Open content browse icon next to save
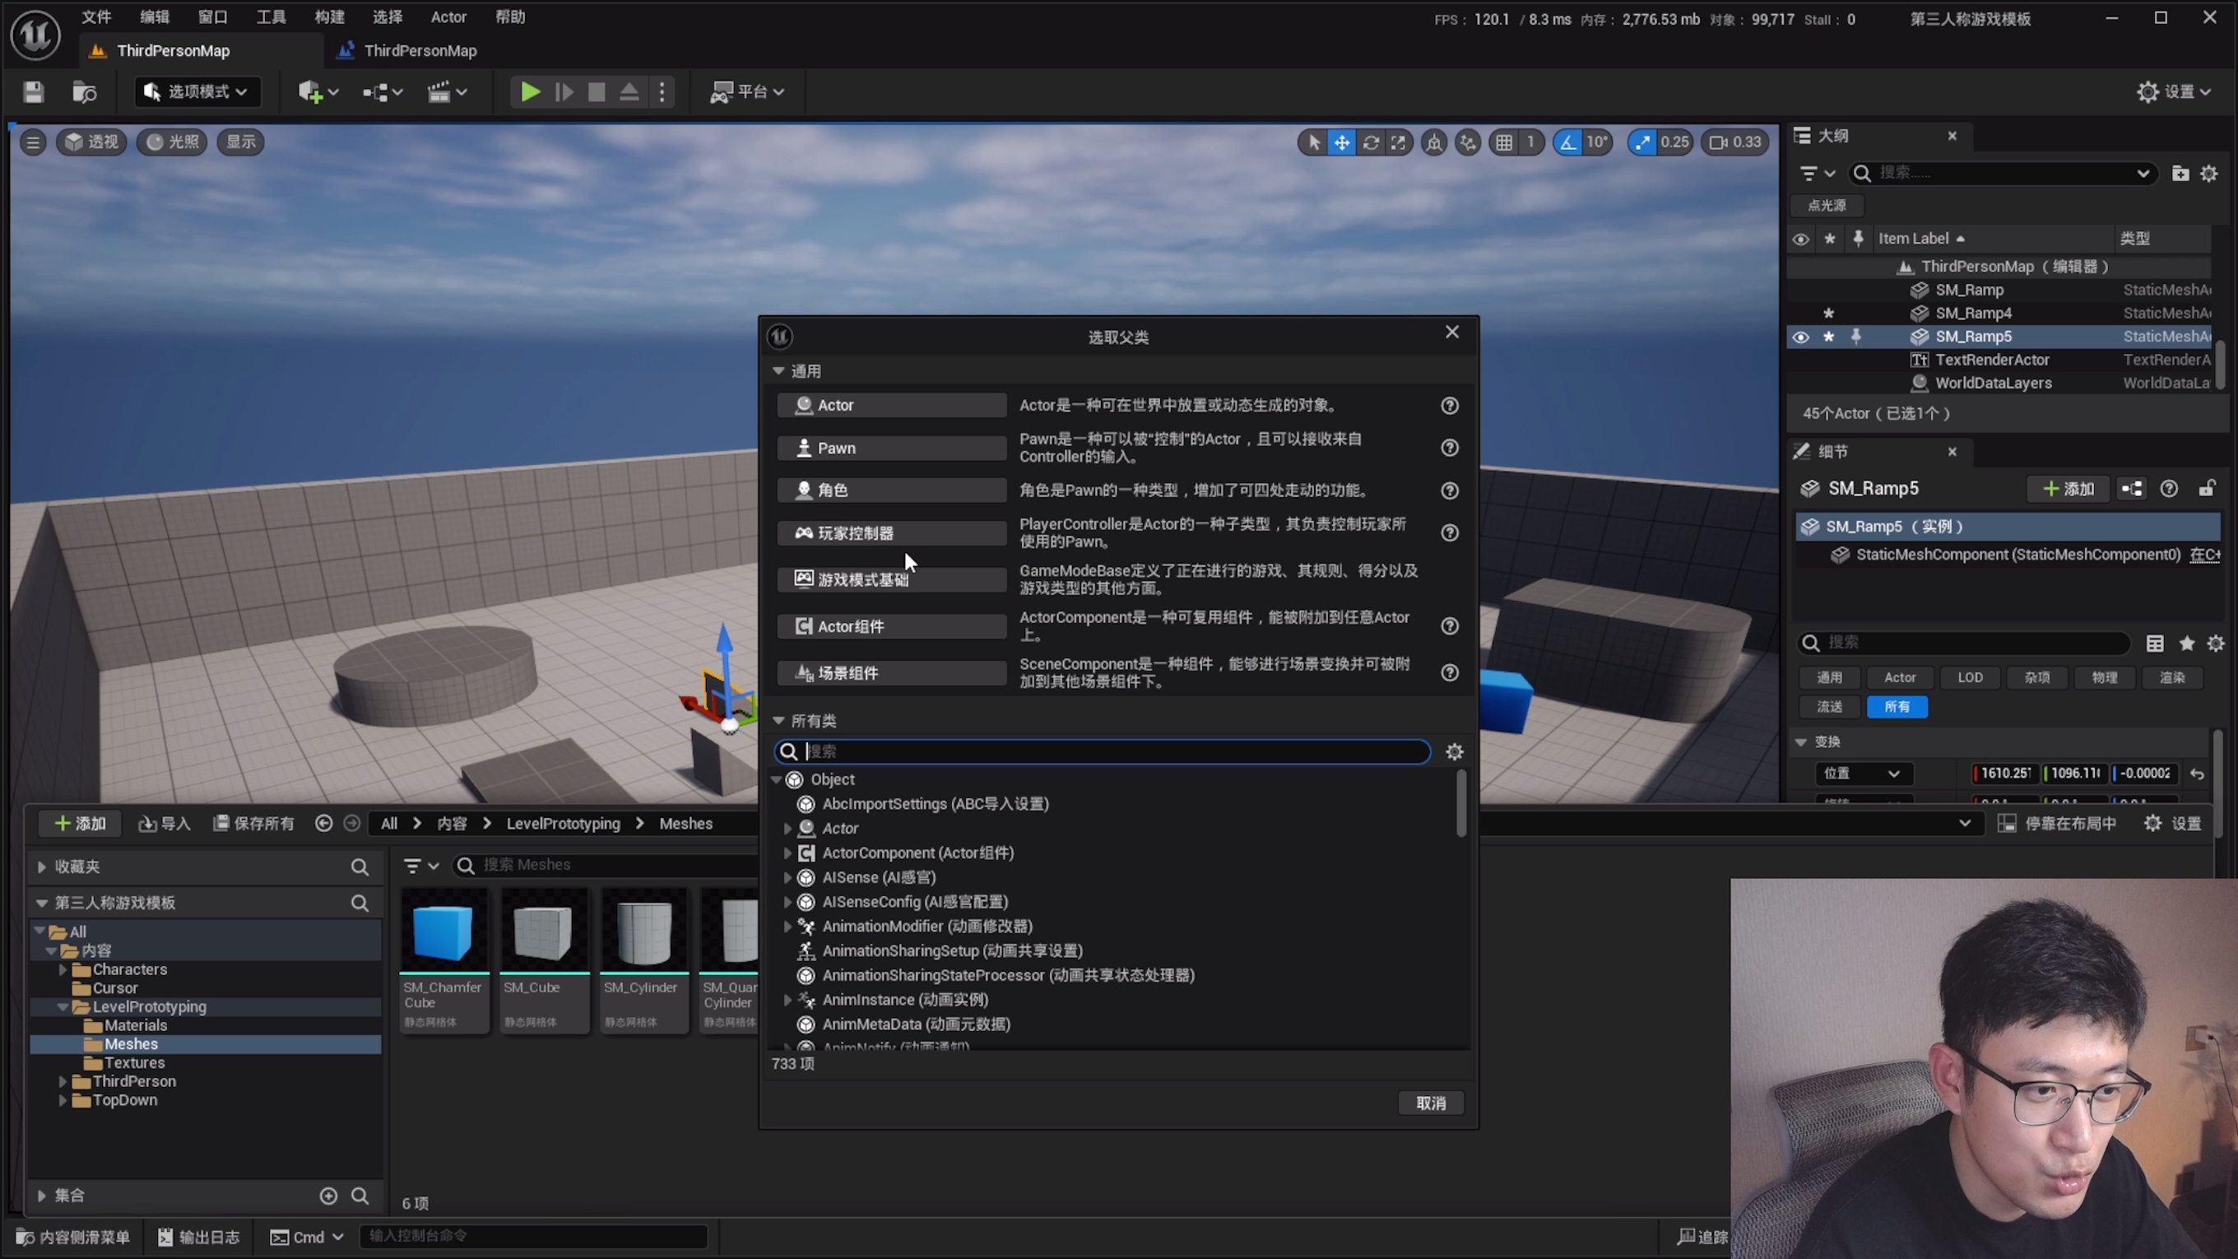The image size is (2238, 1259). click(83, 92)
